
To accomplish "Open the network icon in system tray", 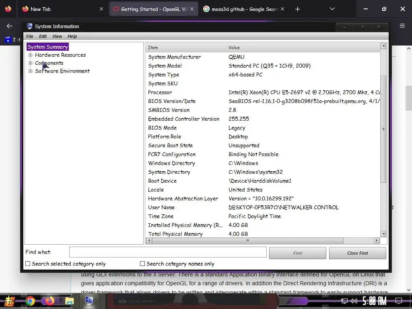I will click(344, 301).
